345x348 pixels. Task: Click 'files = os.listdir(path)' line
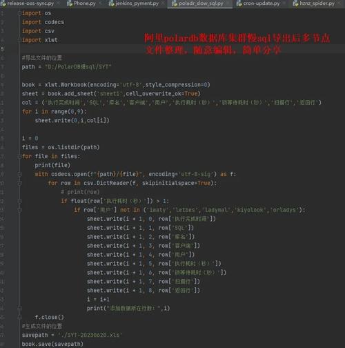point(61,147)
